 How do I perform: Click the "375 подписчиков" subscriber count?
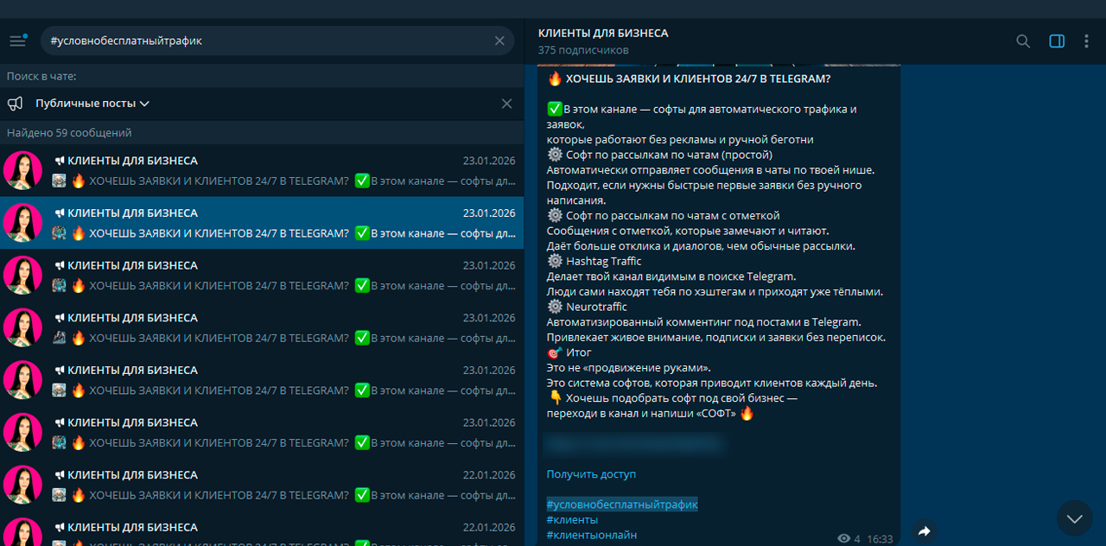[583, 50]
